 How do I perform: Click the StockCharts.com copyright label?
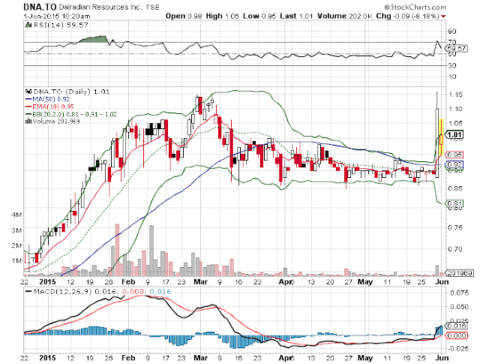click(x=415, y=7)
